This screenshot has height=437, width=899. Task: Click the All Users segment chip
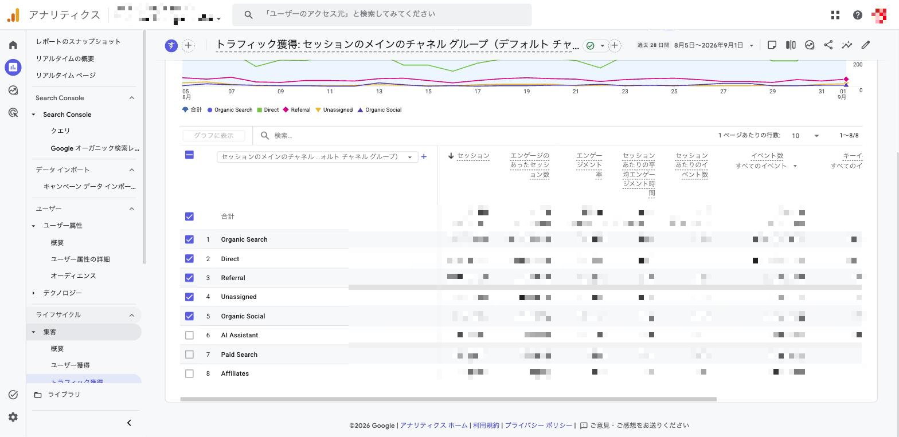[171, 45]
